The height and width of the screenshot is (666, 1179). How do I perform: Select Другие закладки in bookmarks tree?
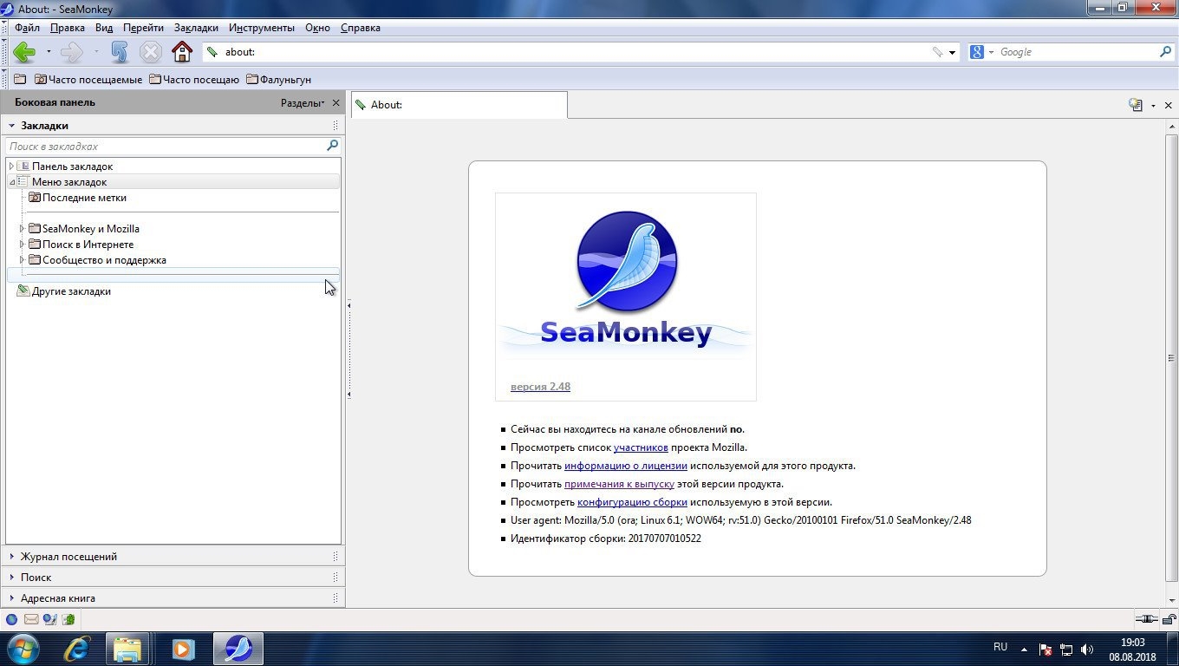click(71, 291)
